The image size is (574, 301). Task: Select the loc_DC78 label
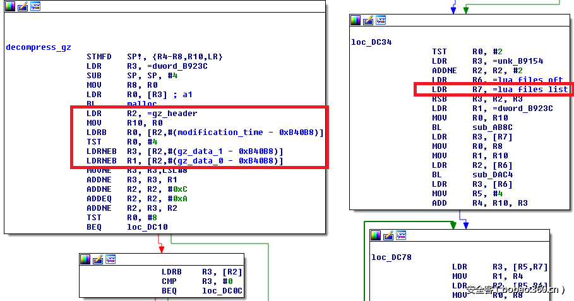tap(392, 257)
